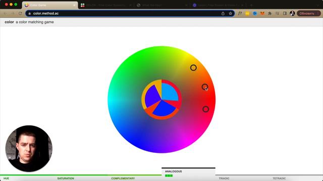Switch to the second tab with the four-dot favicon
323x181 pixels.
(x=106, y=5)
